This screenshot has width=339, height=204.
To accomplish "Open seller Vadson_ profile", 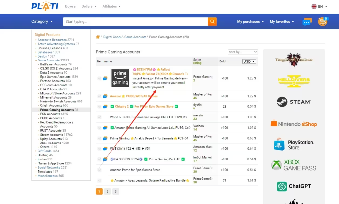I will pos(199,126).
